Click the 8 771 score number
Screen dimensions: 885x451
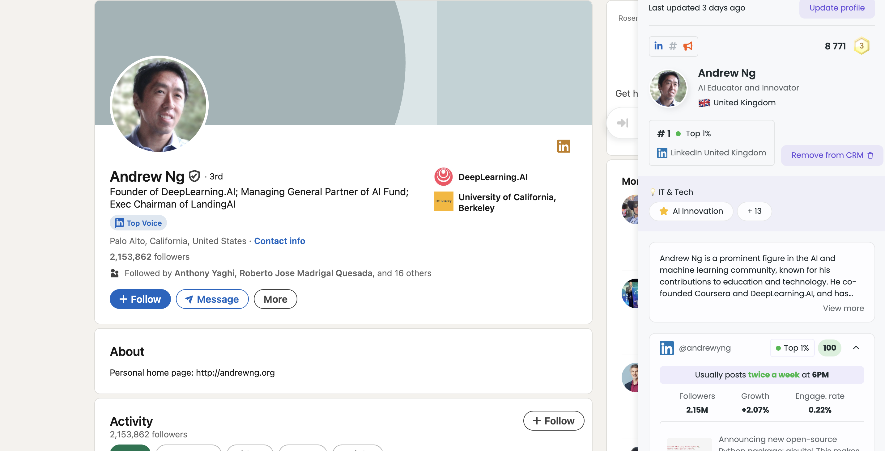pyautogui.click(x=835, y=46)
